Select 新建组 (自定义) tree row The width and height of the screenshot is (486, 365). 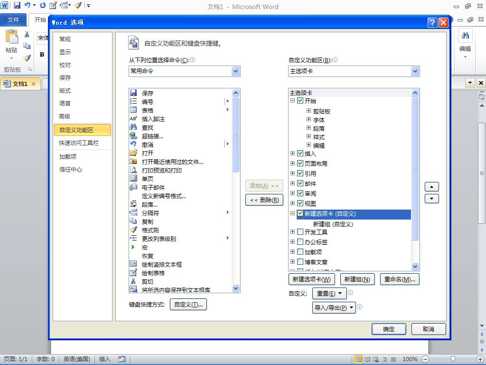333,224
